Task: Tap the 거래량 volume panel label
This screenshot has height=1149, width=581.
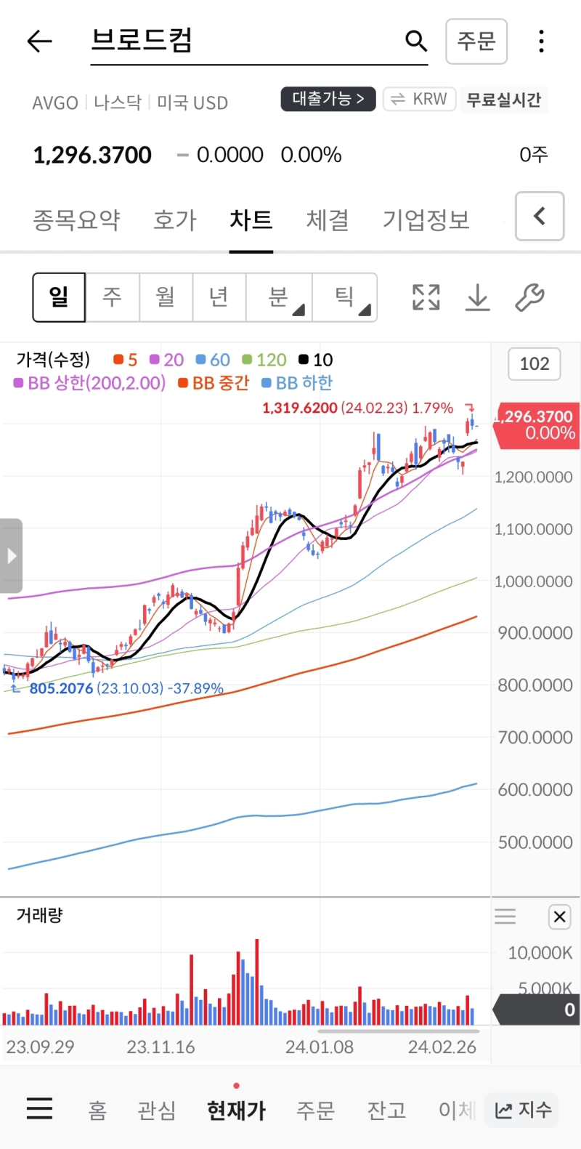Action: point(40,915)
